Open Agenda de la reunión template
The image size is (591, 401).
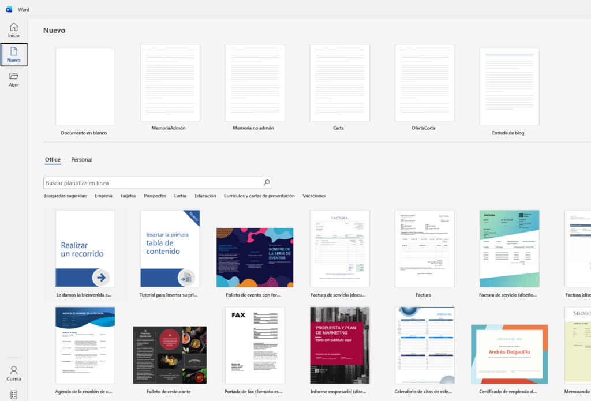point(85,345)
